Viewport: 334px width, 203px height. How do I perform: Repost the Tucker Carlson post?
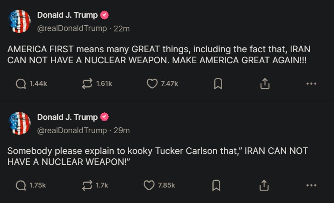click(x=88, y=185)
